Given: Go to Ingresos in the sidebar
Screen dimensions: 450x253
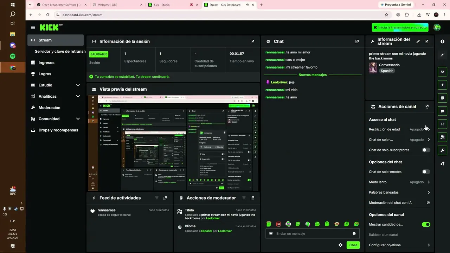Looking at the screenshot, I should (56, 63).
